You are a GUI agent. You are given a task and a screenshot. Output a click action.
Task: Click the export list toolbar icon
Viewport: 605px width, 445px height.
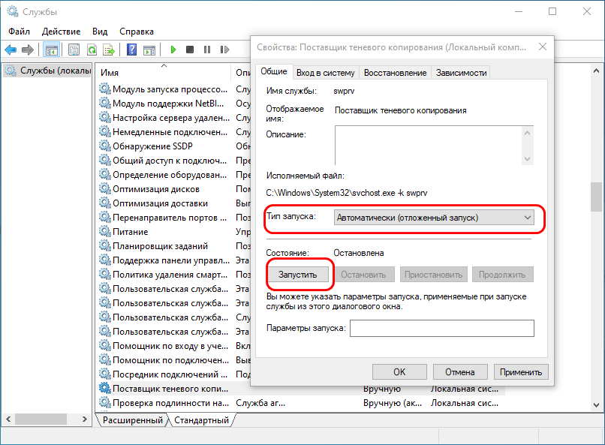coord(108,50)
